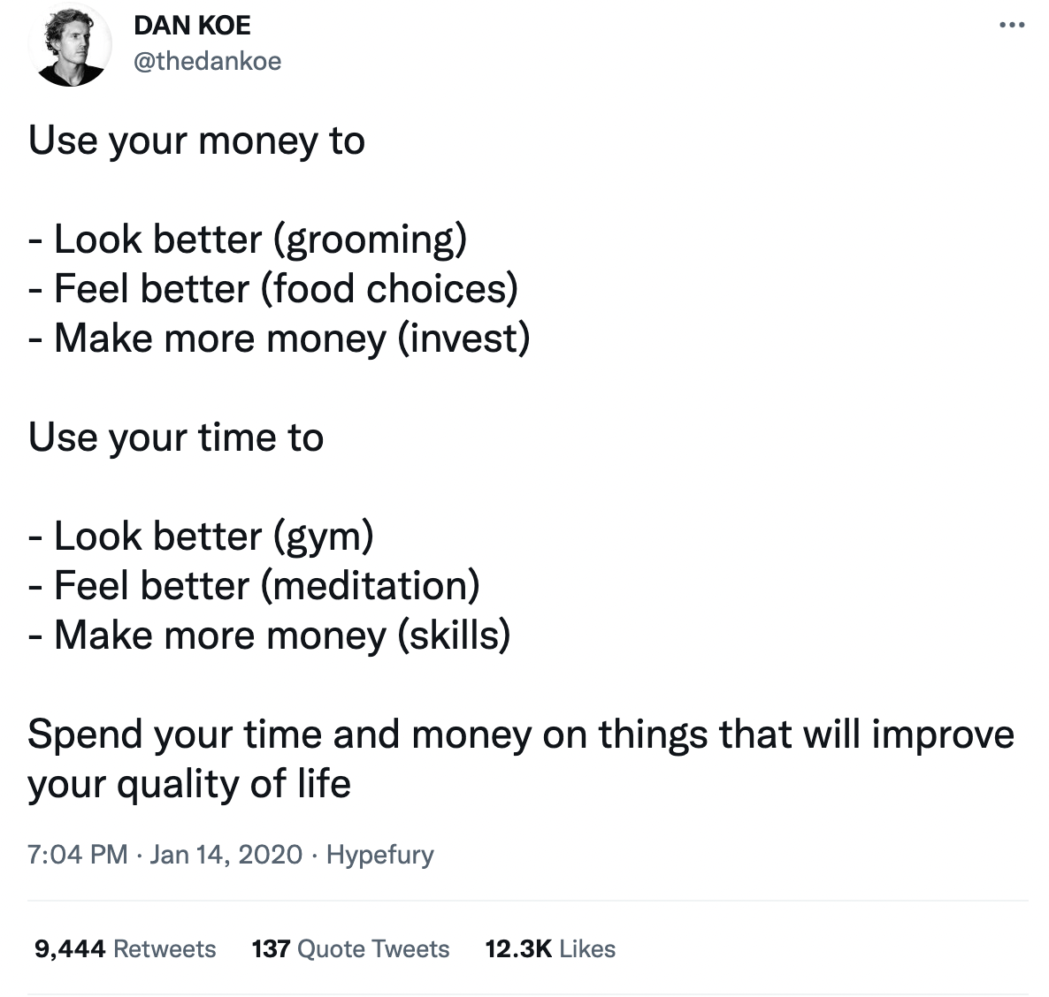The height and width of the screenshot is (997, 1049).
Task: Open the DAN KOE display name link
Action: click(192, 26)
